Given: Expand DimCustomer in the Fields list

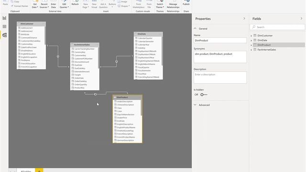Looking at the screenshot, I should click(251, 36).
